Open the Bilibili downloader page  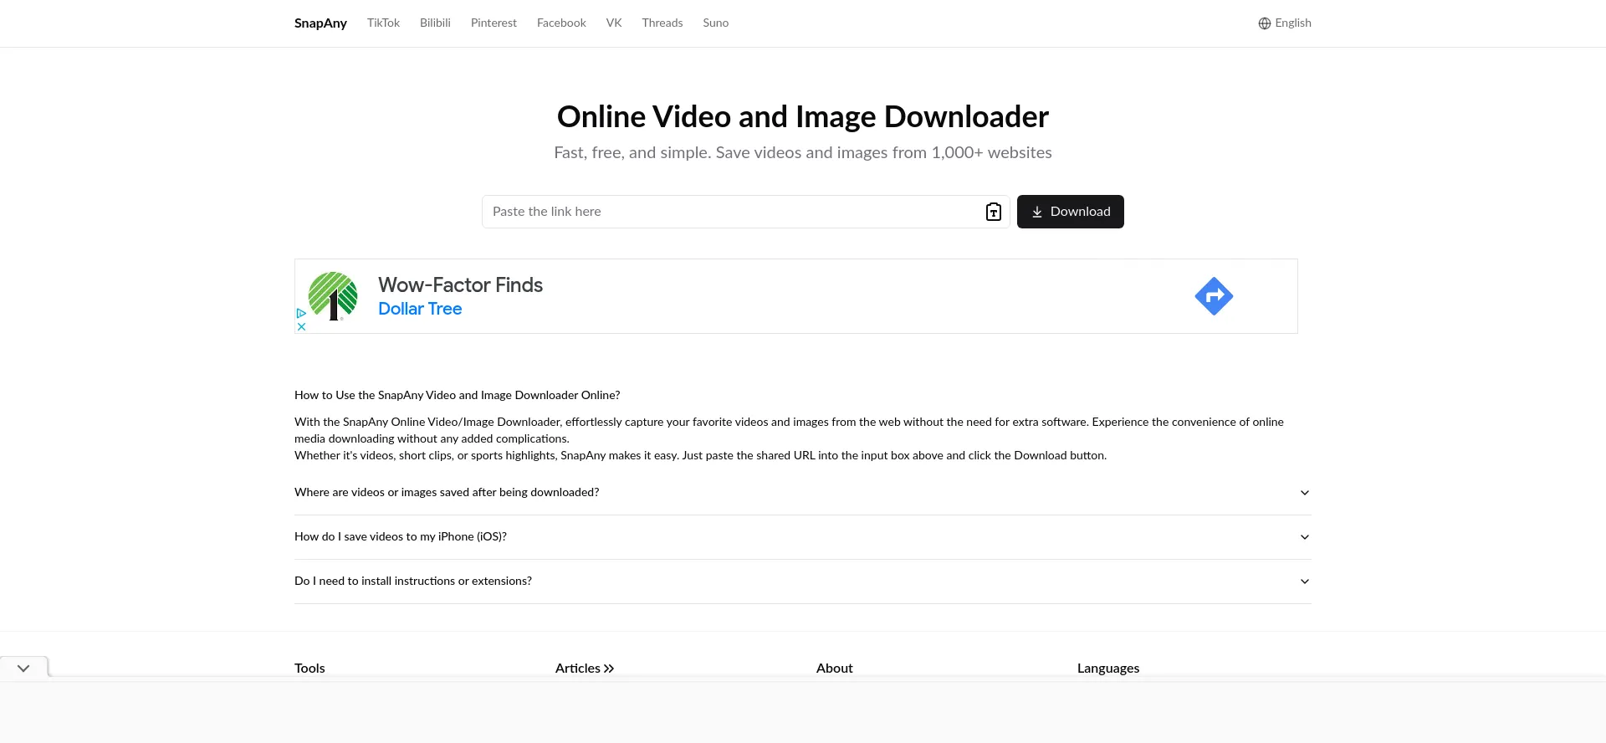[x=435, y=23]
